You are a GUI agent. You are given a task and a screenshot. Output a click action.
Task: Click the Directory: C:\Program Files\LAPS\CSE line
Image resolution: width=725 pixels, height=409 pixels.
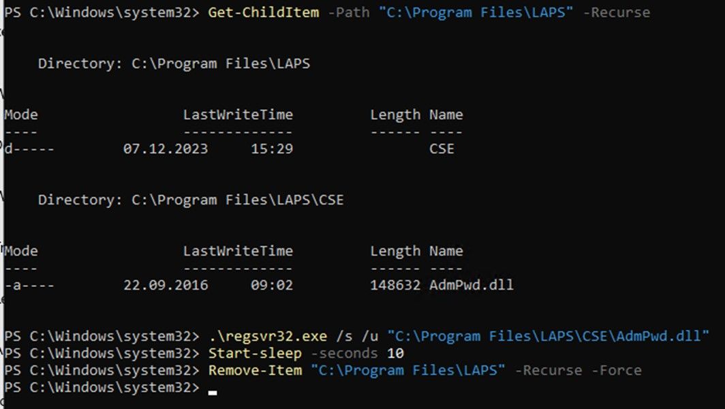point(191,200)
